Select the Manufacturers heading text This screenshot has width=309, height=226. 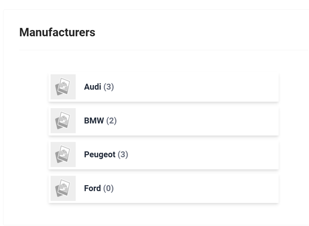tap(57, 32)
